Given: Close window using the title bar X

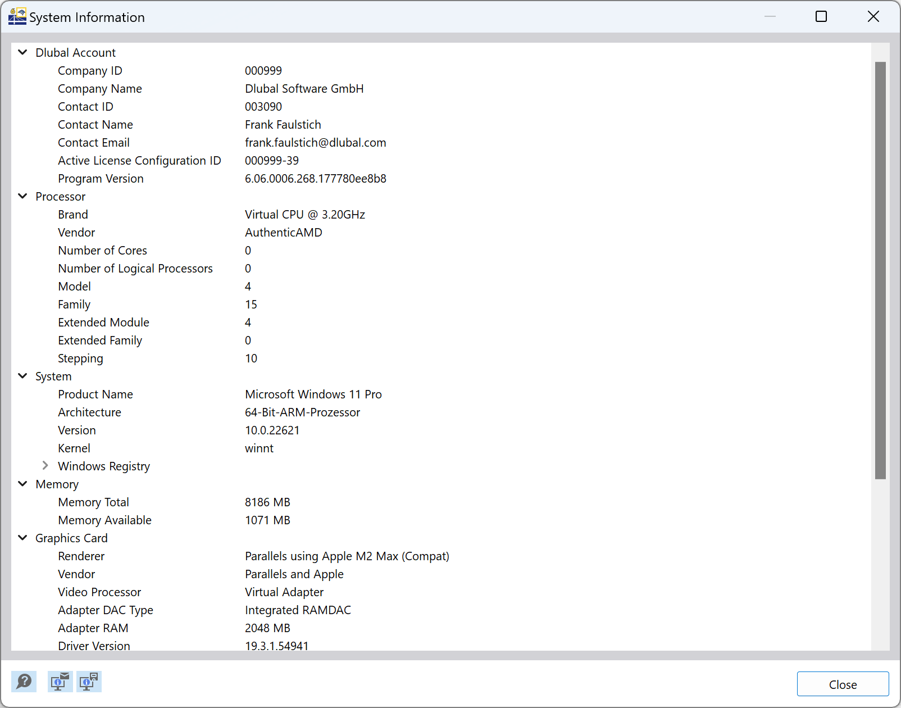Looking at the screenshot, I should pyautogui.click(x=873, y=16).
